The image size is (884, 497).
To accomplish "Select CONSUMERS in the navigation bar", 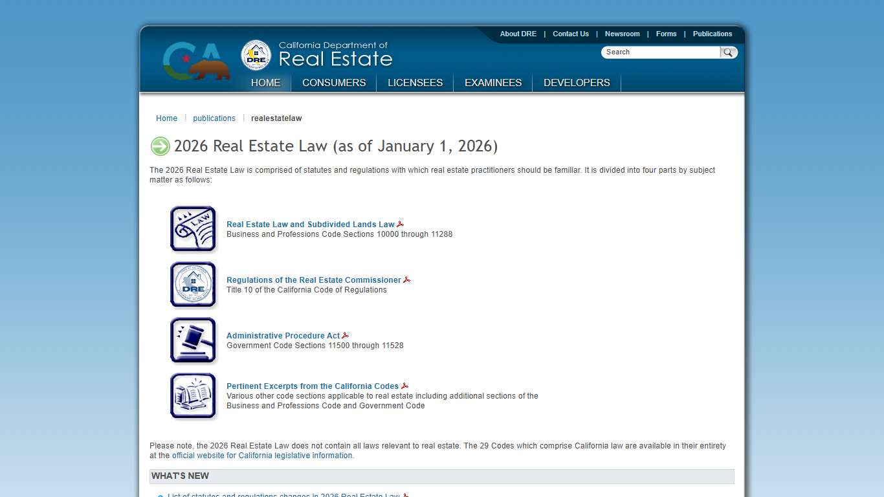I will coord(334,83).
